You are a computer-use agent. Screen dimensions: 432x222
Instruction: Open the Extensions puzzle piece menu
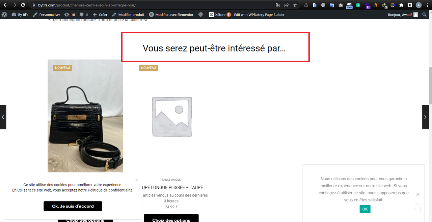coord(401,5)
